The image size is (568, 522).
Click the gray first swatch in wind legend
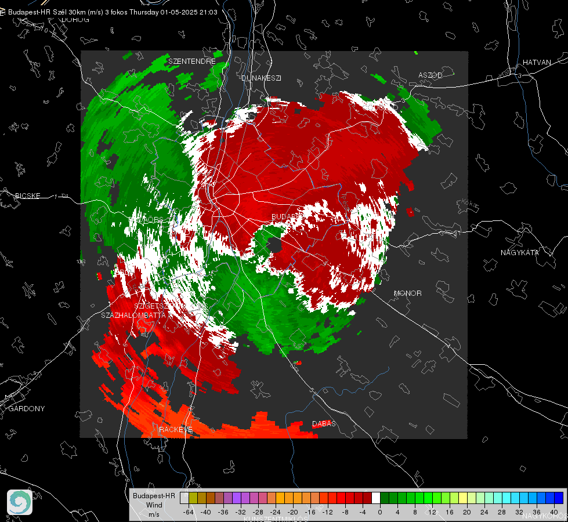point(184,498)
